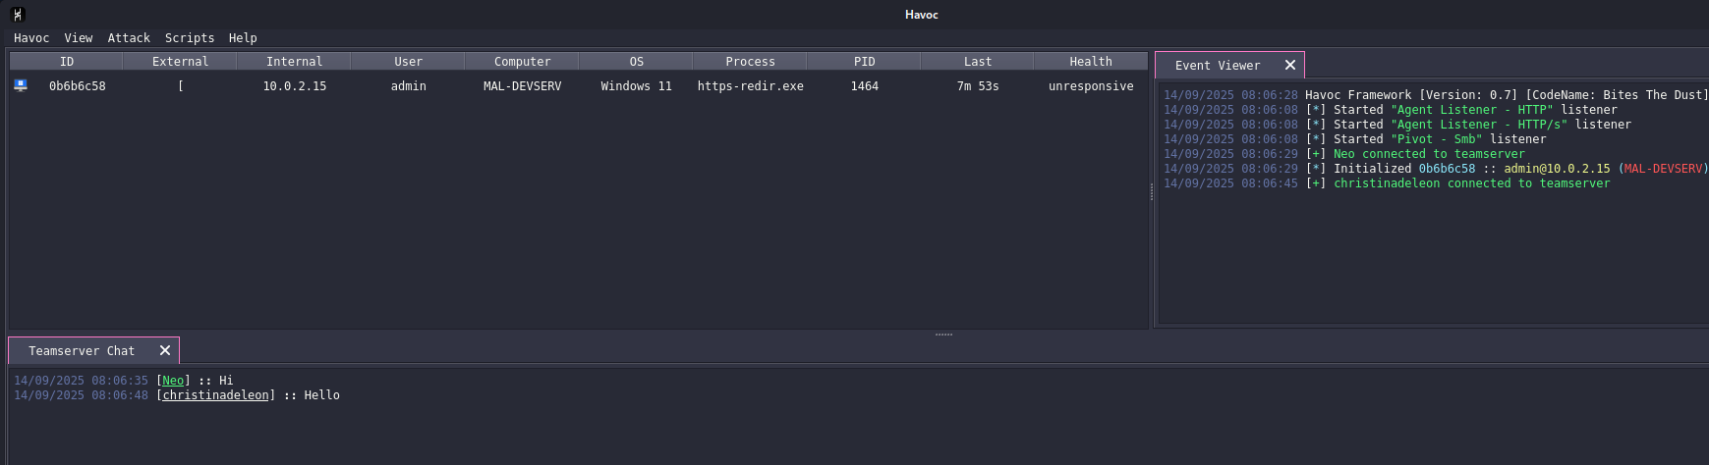
Task: Click "Agent Listener - HTTP" log entry
Action: (1391, 110)
